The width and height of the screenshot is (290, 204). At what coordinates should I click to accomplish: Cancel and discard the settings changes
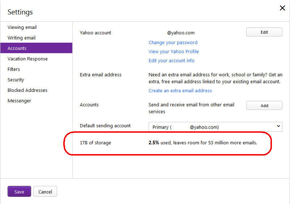(45, 192)
